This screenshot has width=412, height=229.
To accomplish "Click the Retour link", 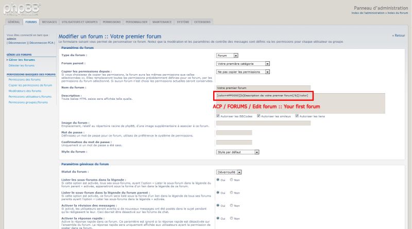I will pyautogui.click(x=399, y=36).
